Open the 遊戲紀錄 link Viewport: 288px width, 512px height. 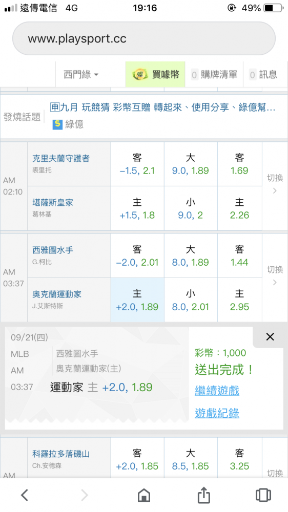click(217, 413)
